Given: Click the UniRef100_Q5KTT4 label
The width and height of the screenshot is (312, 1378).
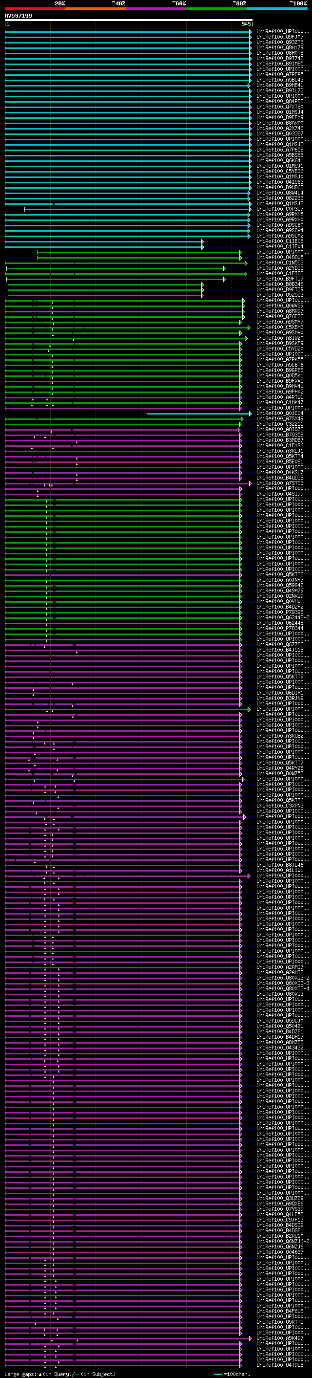Looking at the screenshot, I should coord(280,456).
